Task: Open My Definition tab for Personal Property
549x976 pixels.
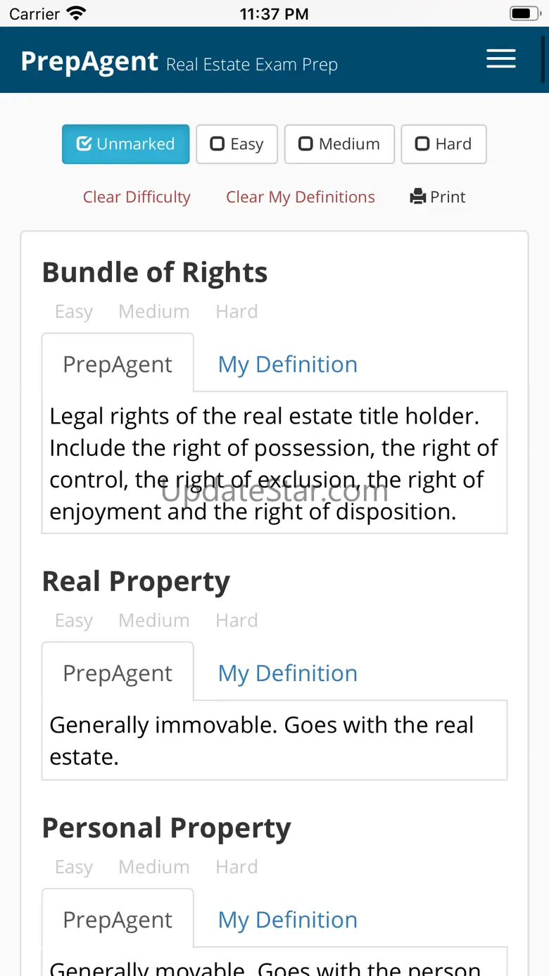Action: pyautogui.click(x=287, y=920)
